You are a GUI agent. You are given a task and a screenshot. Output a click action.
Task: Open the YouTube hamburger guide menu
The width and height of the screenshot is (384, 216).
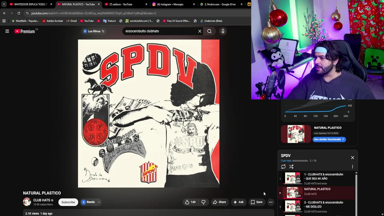pos(7,31)
